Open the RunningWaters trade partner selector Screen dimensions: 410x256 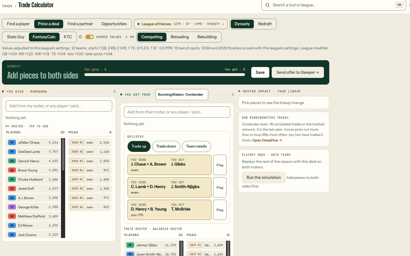click(x=182, y=95)
